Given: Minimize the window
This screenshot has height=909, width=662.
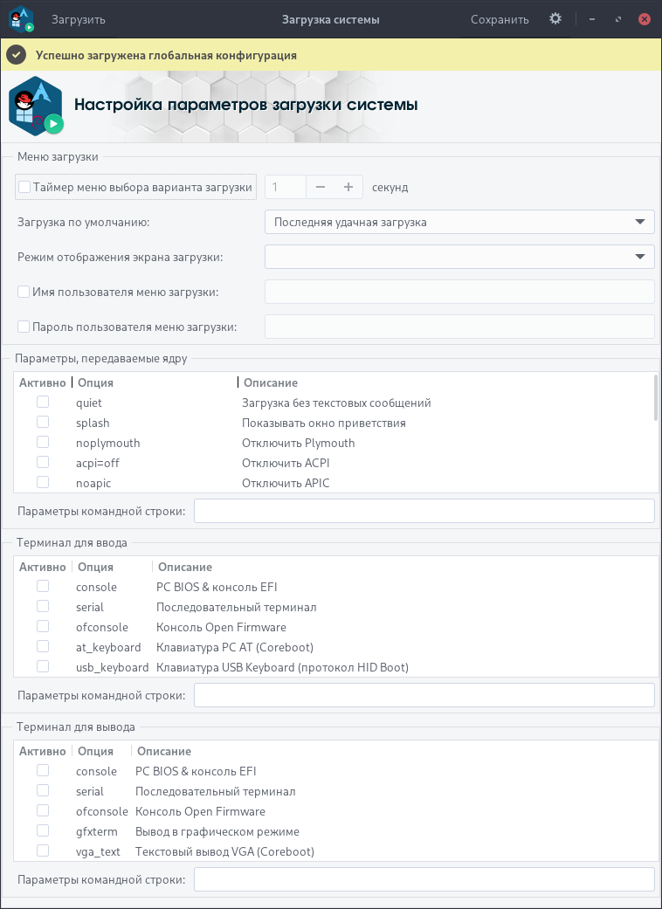Looking at the screenshot, I should click(592, 19).
